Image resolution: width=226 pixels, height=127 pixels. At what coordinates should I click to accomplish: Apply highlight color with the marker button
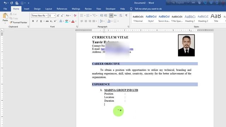click(67, 21)
